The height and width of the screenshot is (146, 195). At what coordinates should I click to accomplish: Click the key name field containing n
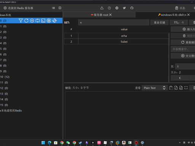point(113,22)
